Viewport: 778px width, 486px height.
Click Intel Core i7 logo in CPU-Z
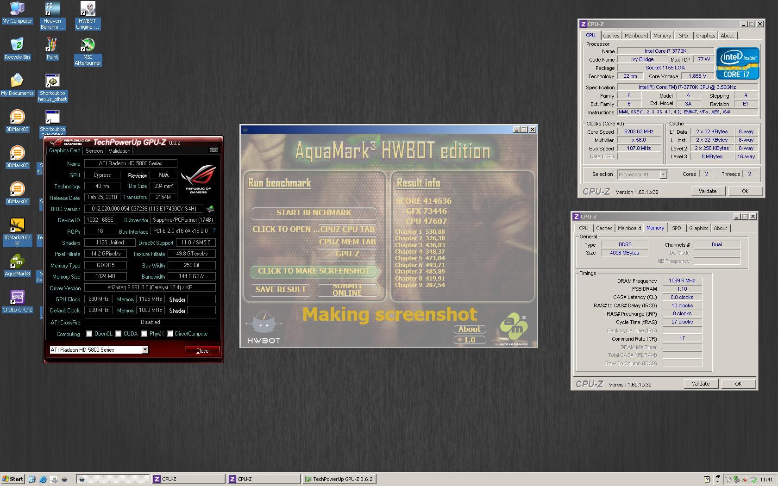click(x=738, y=63)
